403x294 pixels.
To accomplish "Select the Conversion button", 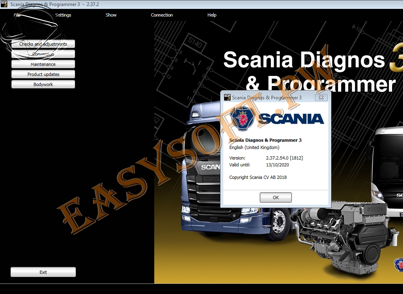I will 43,54.
